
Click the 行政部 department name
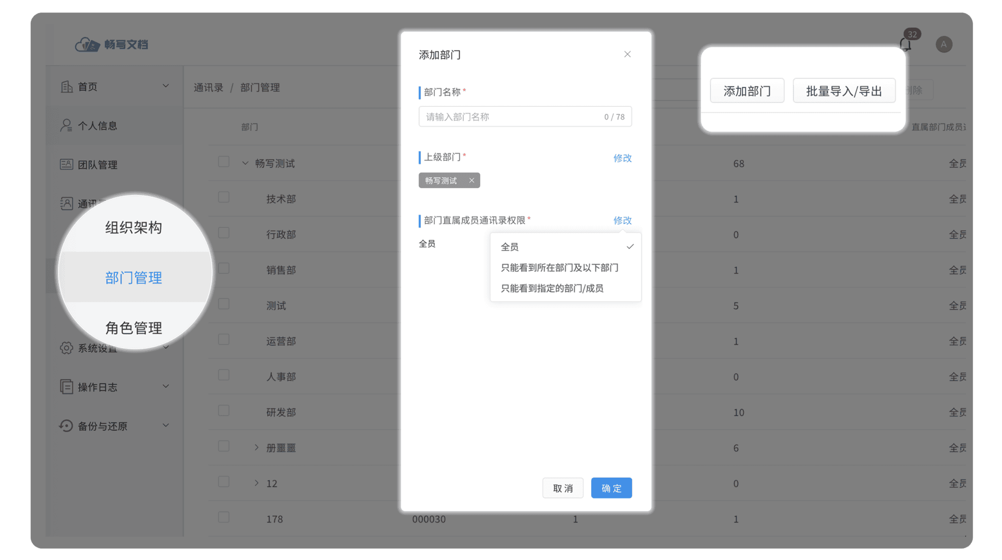(x=281, y=235)
